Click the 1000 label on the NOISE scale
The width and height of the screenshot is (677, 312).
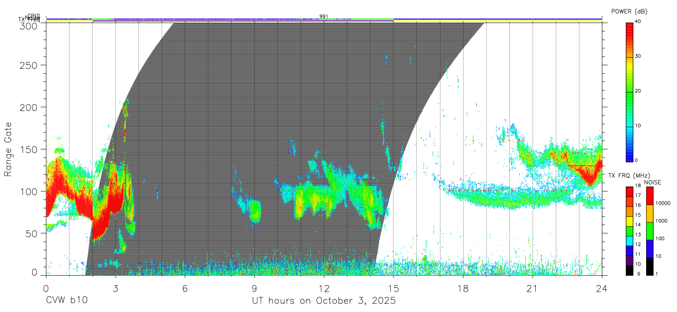pyautogui.click(x=662, y=221)
